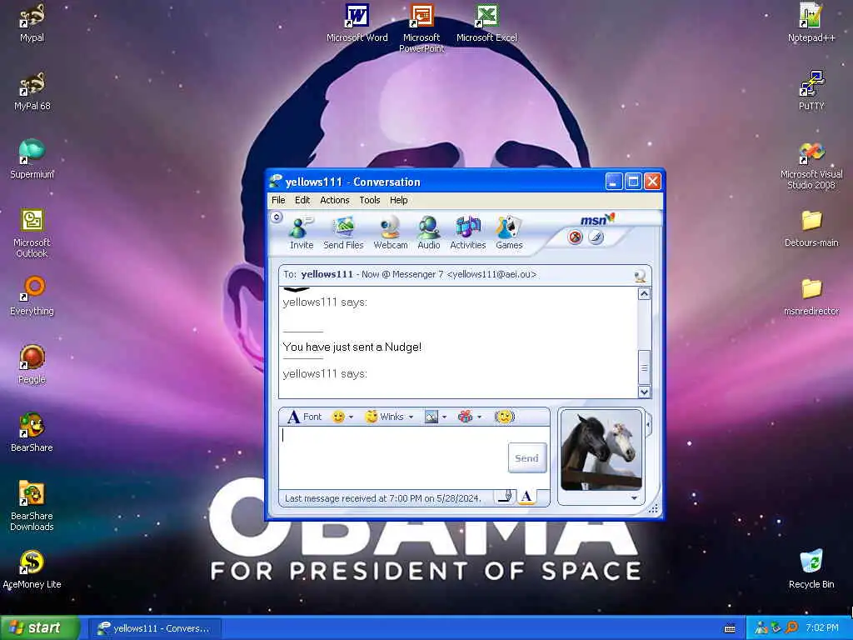
Task: Click the chat history scroll up arrow
Action: [644, 294]
